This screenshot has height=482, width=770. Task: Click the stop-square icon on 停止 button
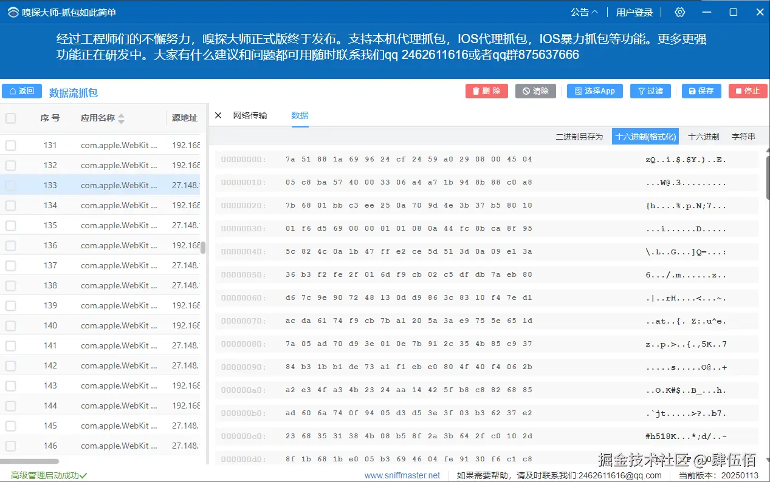pyautogui.click(x=739, y=91)
